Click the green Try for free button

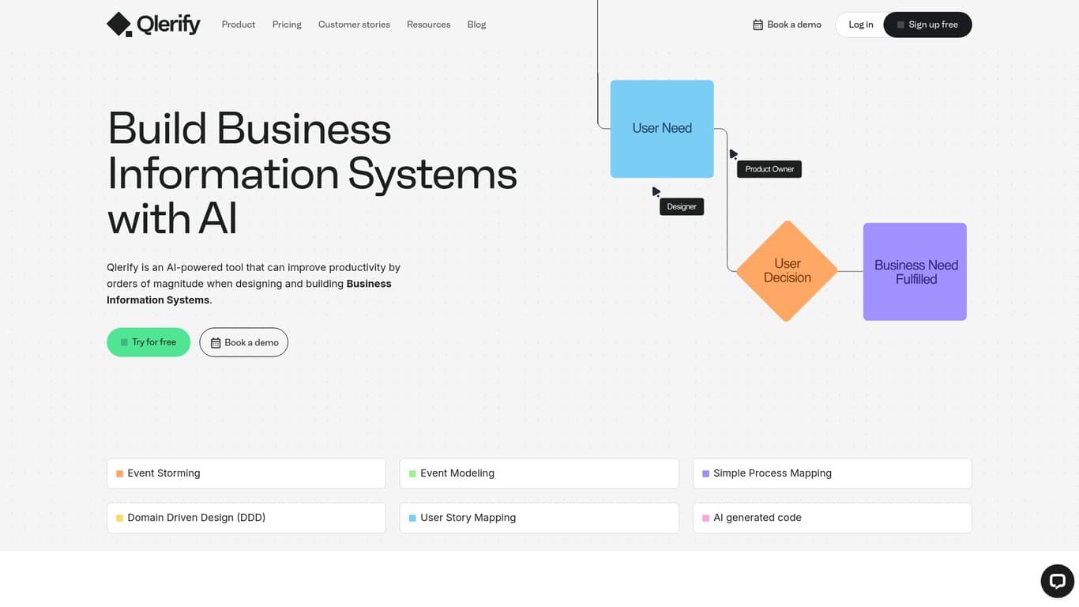[x=149, y=342]
